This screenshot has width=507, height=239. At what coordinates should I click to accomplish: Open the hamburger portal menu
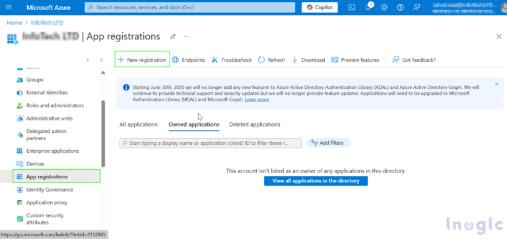tap(9, 7)
